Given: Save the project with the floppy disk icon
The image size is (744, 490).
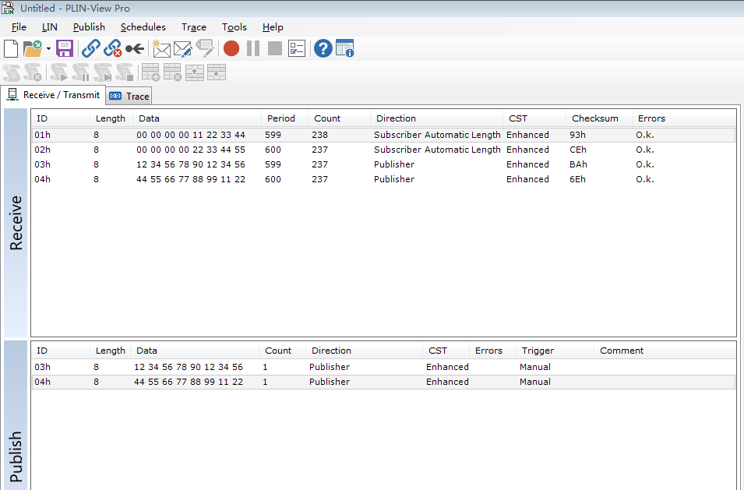Looking at the screenshot, I should [65, 49].
